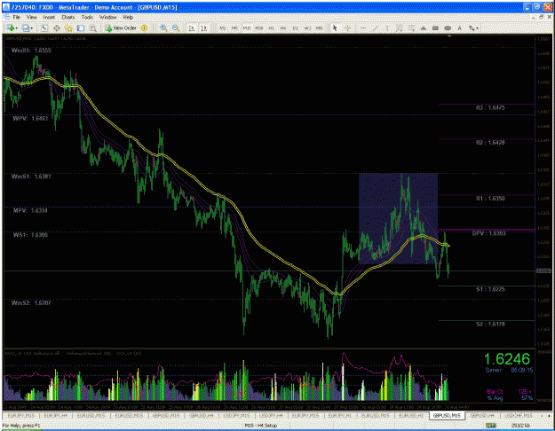Click the connection status bars icon
The width and height of the screenshot is (555, 431).
coord(491,426)
